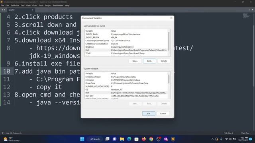Select the Path row in user variables

click(x=126, y=50)
